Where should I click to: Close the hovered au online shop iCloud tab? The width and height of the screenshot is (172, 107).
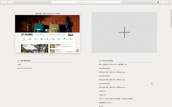(152, 84)
